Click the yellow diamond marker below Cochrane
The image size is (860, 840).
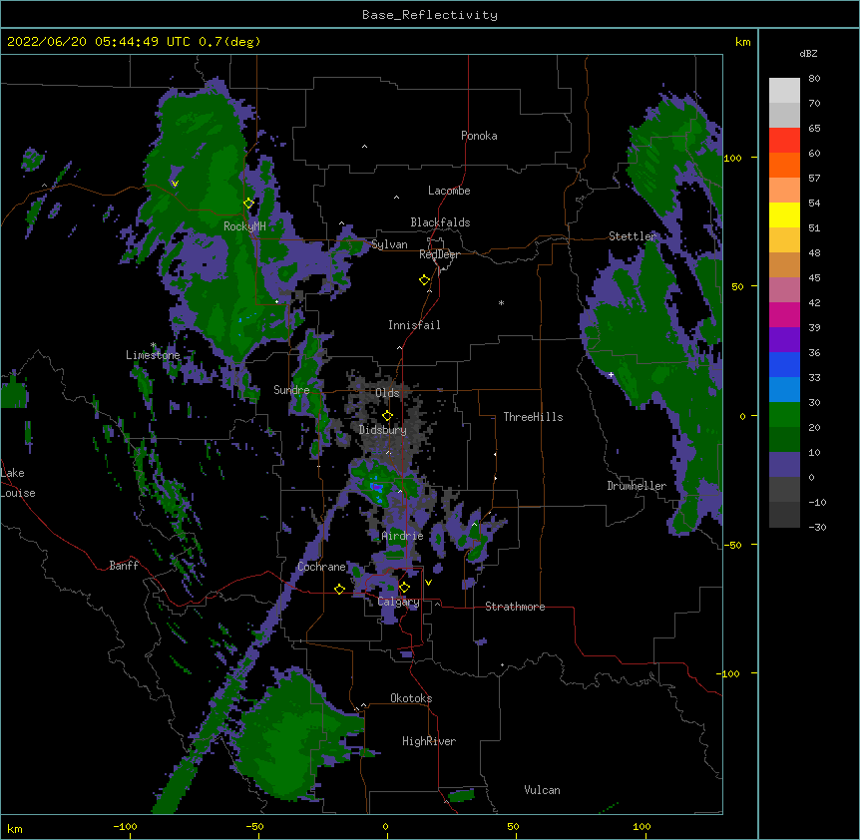tap(339, 589)
